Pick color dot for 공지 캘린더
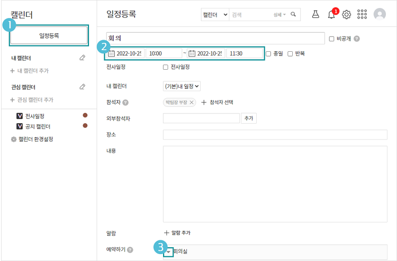 [85, 126]
